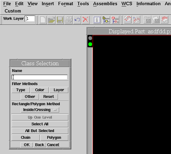The width and height of the screenshot is (171, 154).
Task: Click the Object Information 'i' icon
Action: pyautogui.click(x=97, y=20)
